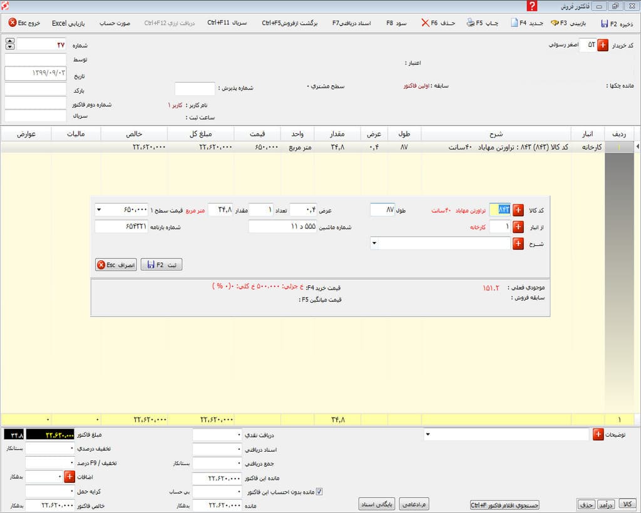
Task: Click the ذخیره F2 save toolbar button
Action: click(x=617, y=24)
